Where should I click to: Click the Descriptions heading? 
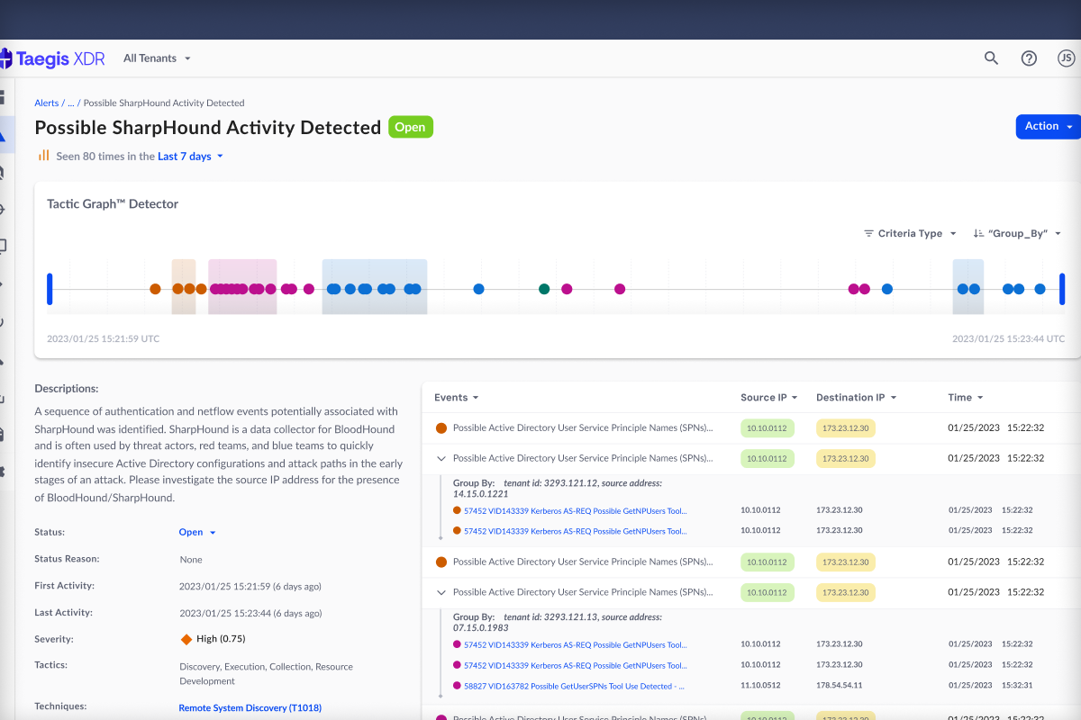coord(67,389)
